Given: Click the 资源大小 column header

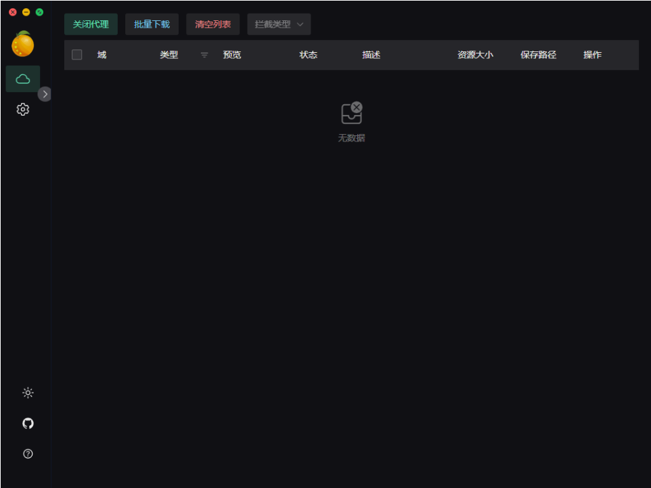Looking at the screenshot, I should point(474,55).
